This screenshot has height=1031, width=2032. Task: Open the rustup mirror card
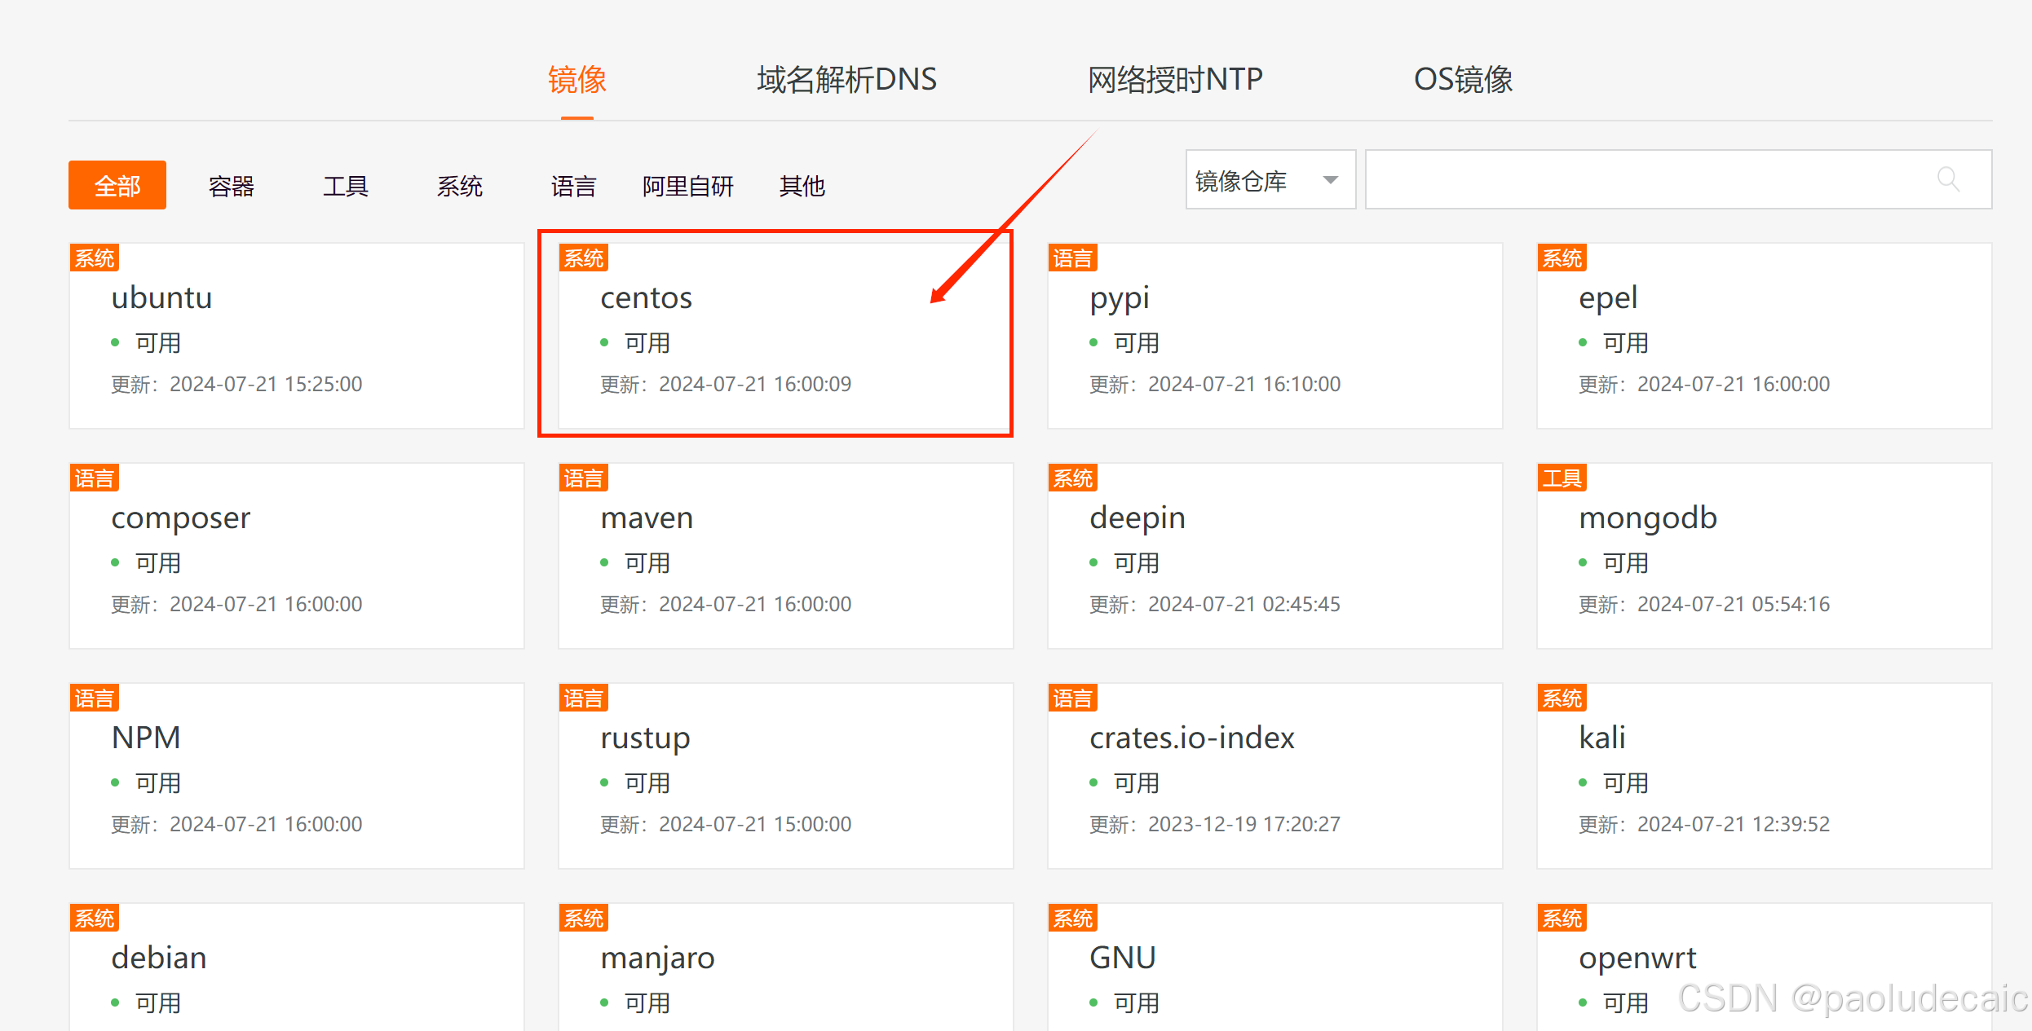(786, 776)
